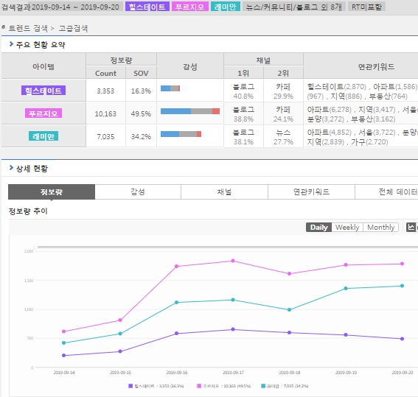Image resolution: width=418 pixels, height=397 pixels.
Task: Click the 푸르지오 data point on 2019-09-20
Action: coord(402,264)
